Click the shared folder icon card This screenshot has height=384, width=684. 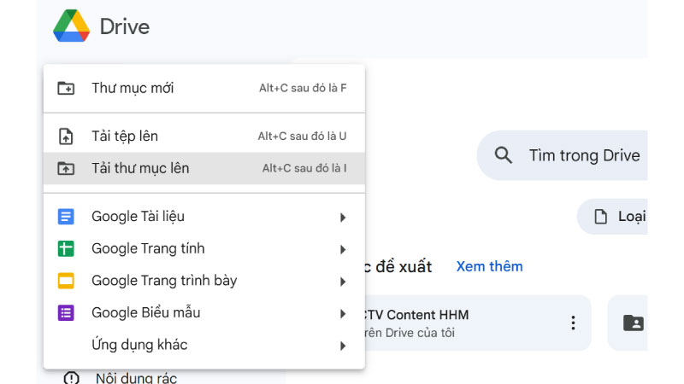pos(633,323)
